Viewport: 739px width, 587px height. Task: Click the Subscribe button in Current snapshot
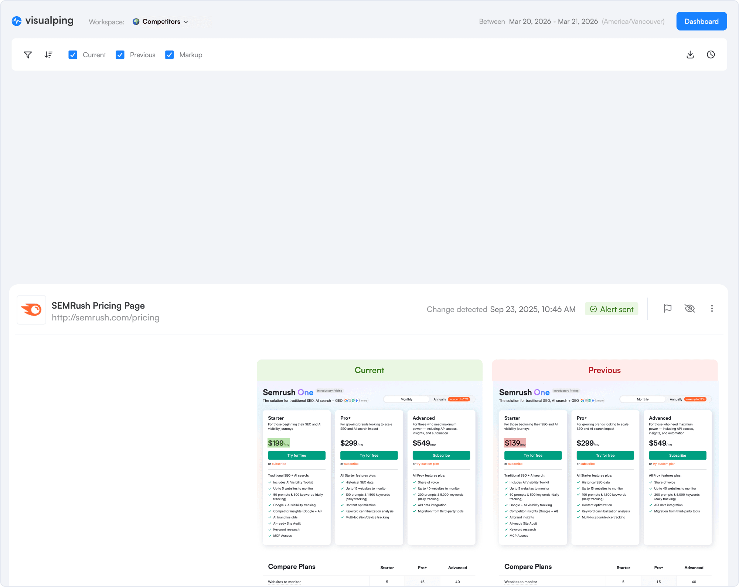coord(441,455)
